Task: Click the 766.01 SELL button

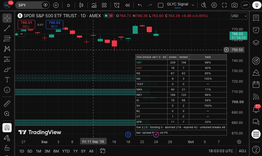Action: [x=27, y=25]
